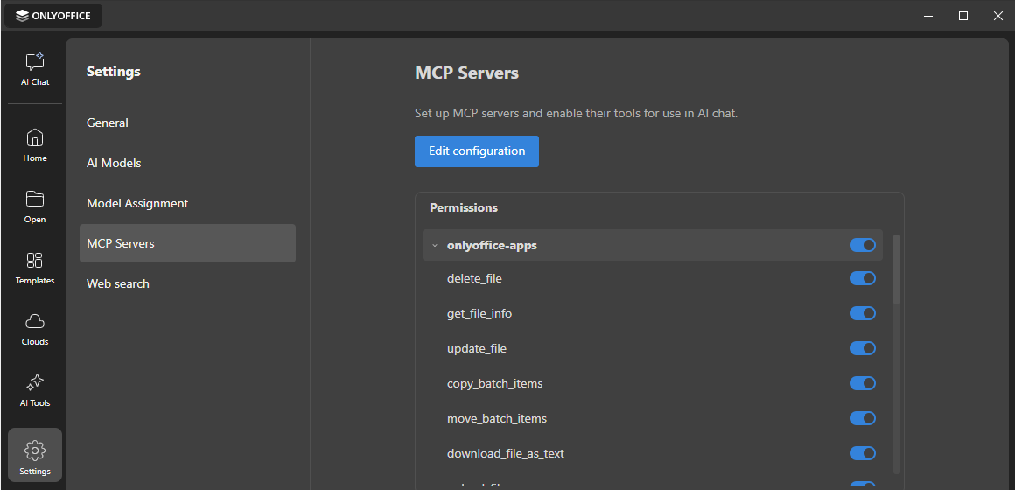1015x490 pixels.
Task: Disable download_file_as_text tool
Action: (862, 453)
